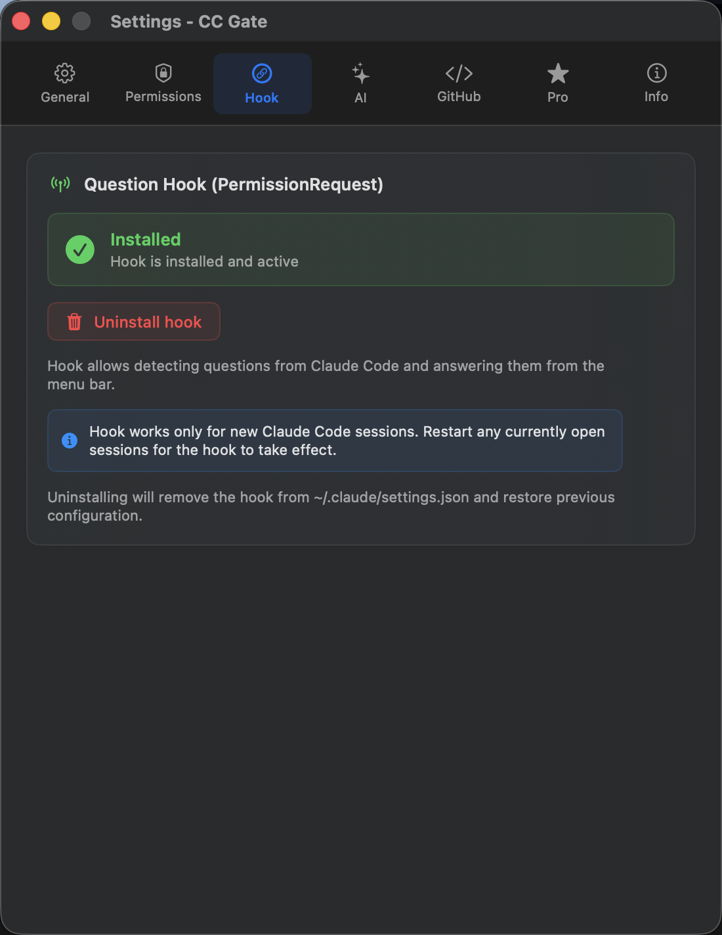
Task: Switch to the General tab
Action: tap(65, 84)
